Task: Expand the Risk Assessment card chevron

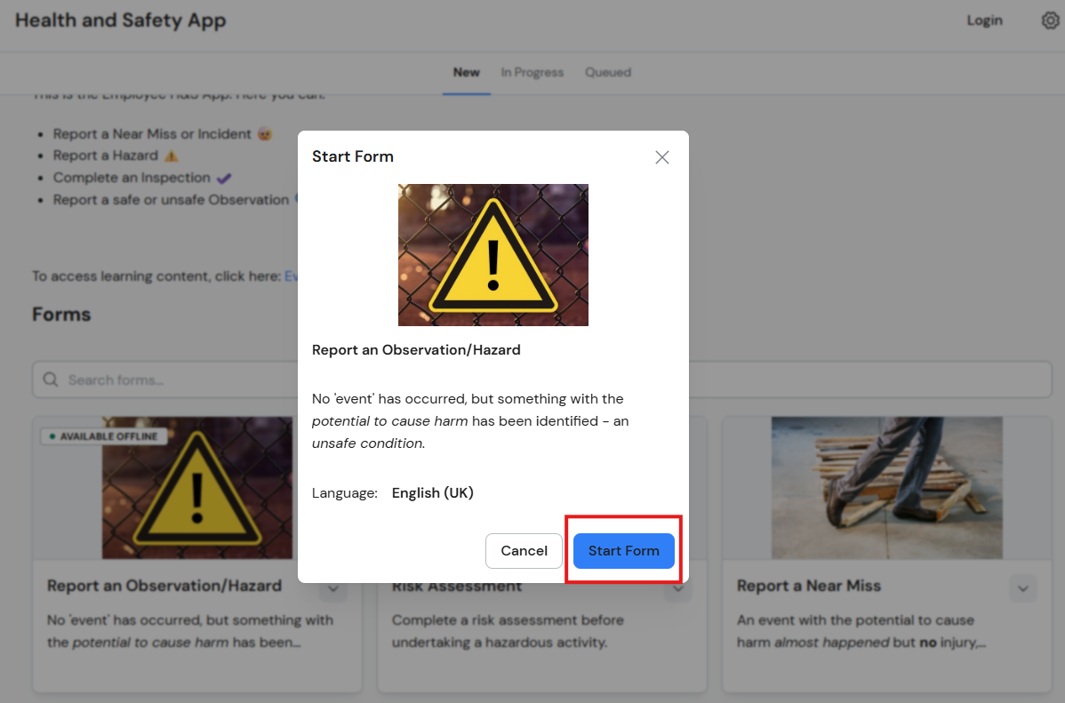Action: (x=678, y=589)
